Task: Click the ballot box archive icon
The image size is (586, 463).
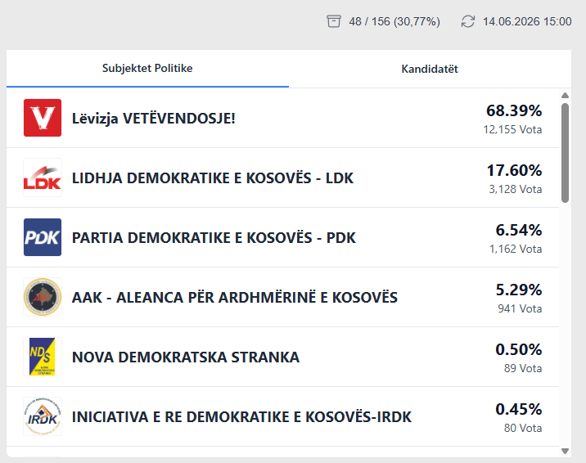Action: point(334,21)
